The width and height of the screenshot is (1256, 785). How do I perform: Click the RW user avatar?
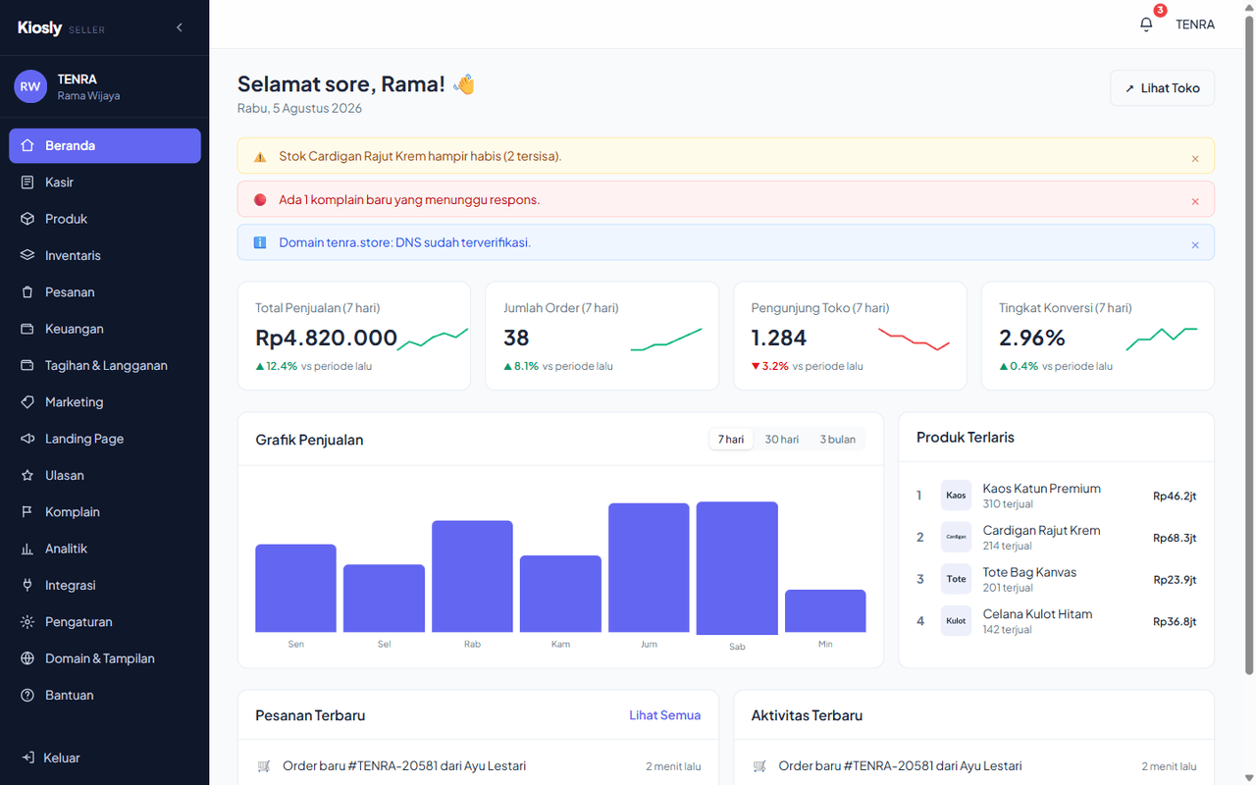[30, 86]
